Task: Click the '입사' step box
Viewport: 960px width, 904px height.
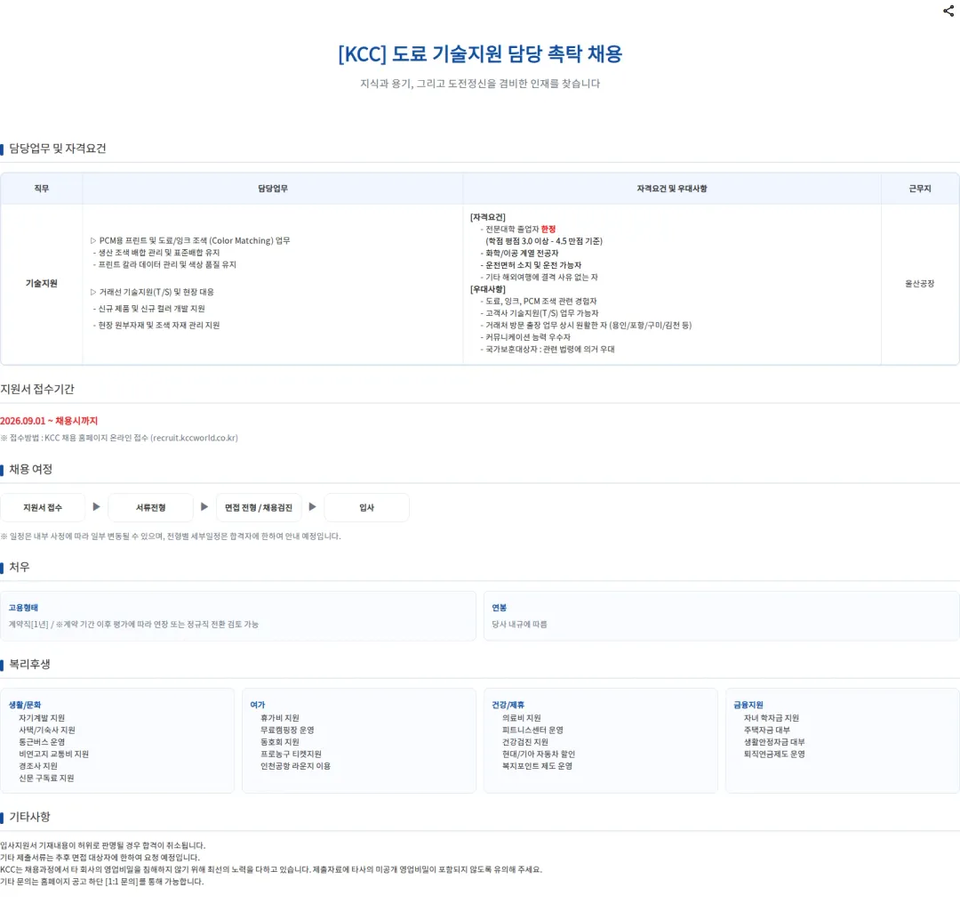Action: coord(367,507)
